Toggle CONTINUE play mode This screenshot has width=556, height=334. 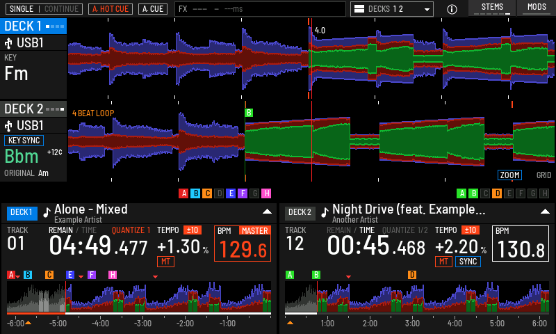61,9
